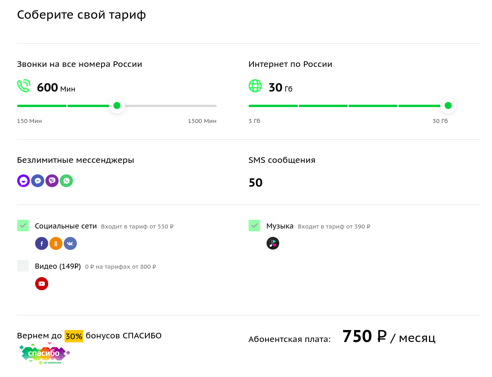Click the VK social network icon

70,244
